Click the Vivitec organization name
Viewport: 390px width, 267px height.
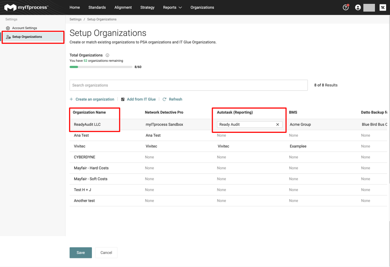(x=80, y=146)
